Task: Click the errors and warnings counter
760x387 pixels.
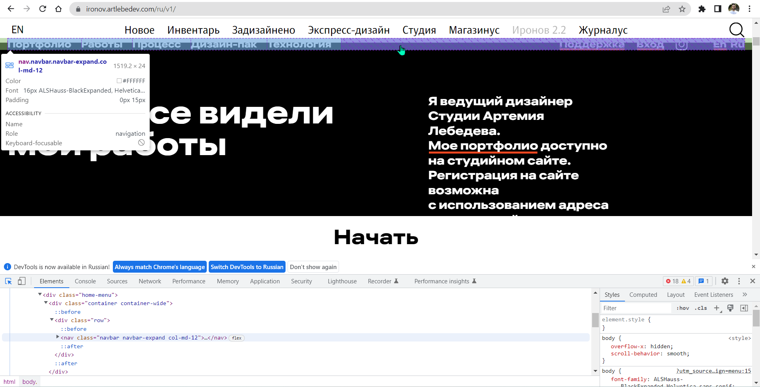Action: point(678,281)
